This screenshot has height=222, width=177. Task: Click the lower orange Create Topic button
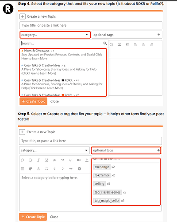(x=33, y=217)
